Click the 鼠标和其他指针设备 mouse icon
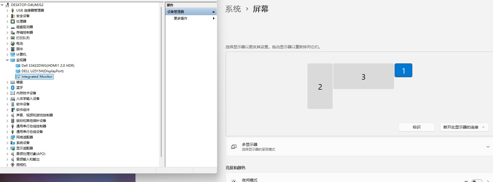The width and height of the screenshot is (493, 182). click(x=12, y=121)
